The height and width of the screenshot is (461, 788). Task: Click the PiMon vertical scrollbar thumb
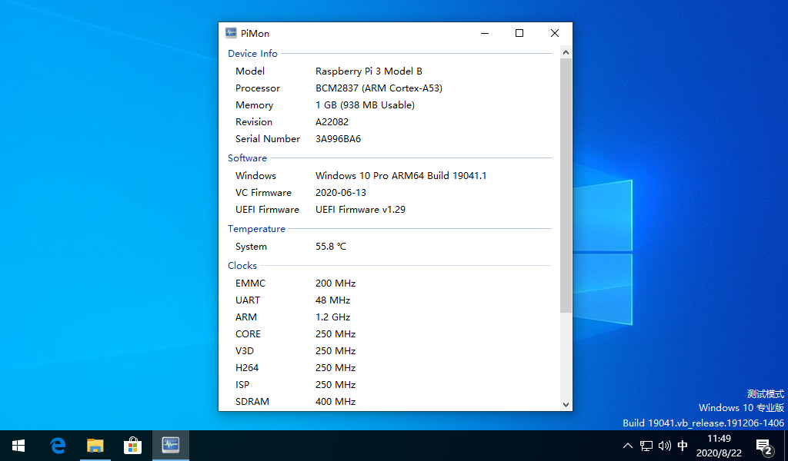point(566,186)
